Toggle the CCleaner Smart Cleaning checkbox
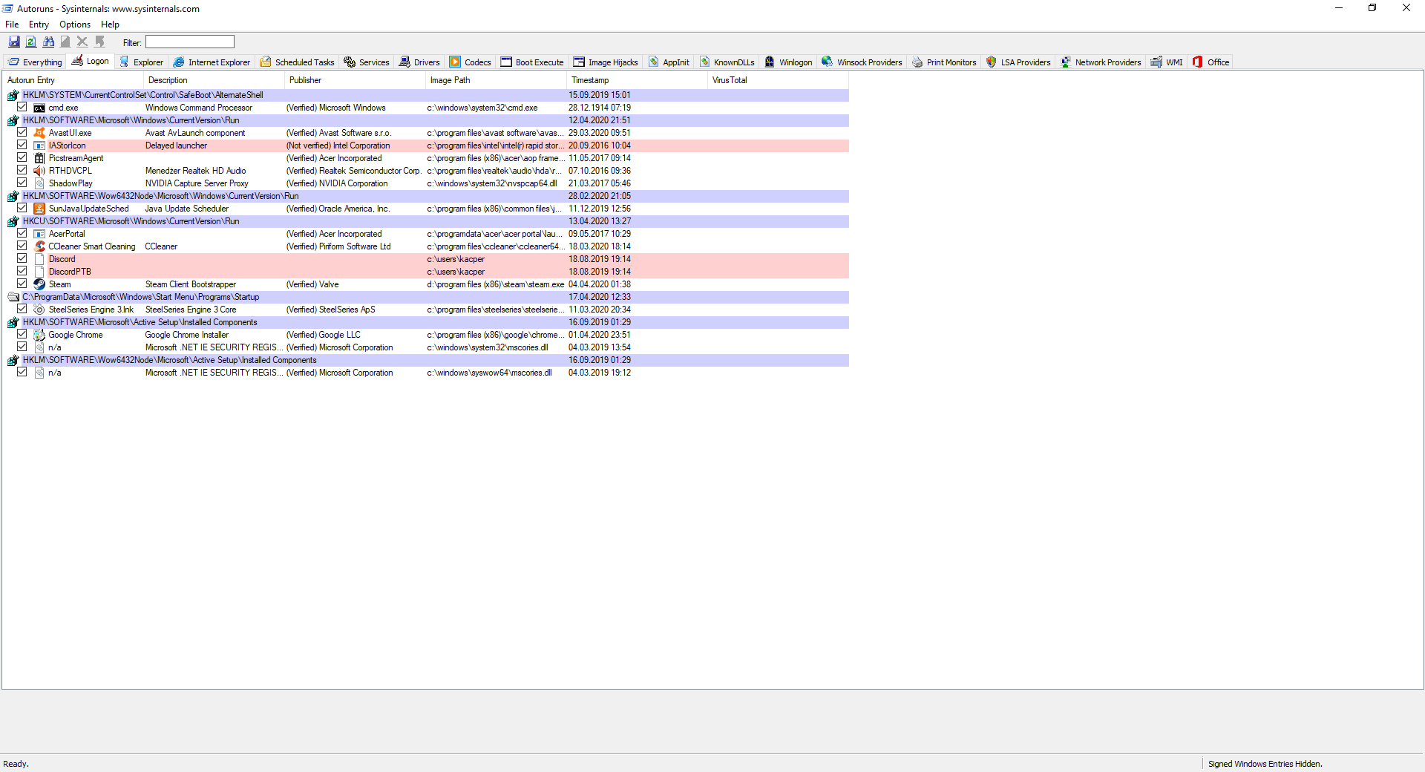The width and height of the screenshot is (1425, 772). (22, 246)
